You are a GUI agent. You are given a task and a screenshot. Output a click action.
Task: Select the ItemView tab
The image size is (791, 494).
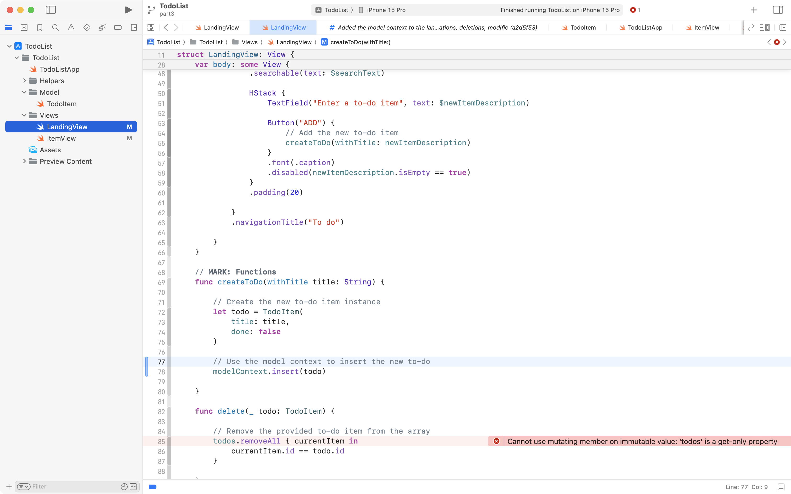(707, 27)
